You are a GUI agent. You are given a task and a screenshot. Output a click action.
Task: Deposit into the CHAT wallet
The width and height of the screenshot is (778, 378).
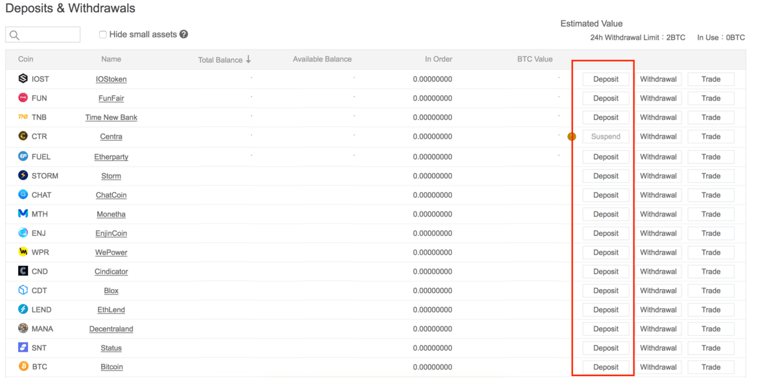pos(606,195)
